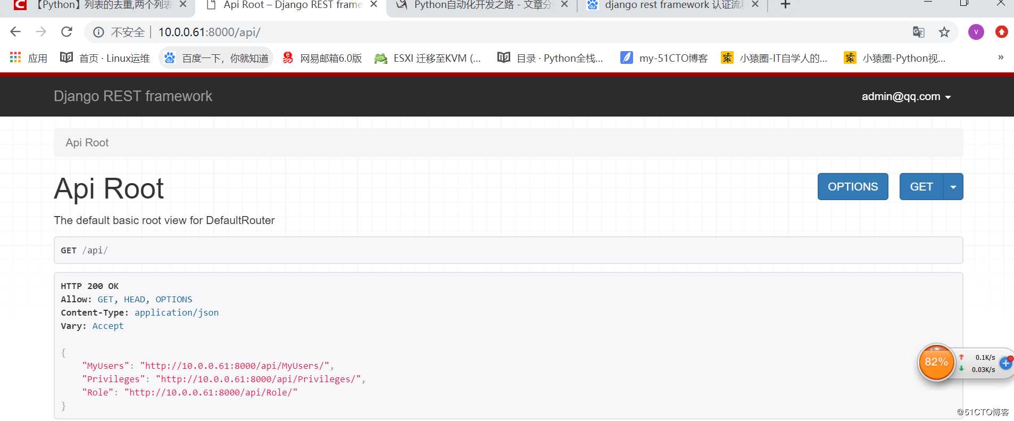This screenshot has height=421, width=1014.
Task: Click the browser forward arrow
Action: pos(41,32)
